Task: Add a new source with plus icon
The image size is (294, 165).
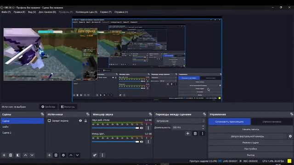Action: [x=49, y=155]
